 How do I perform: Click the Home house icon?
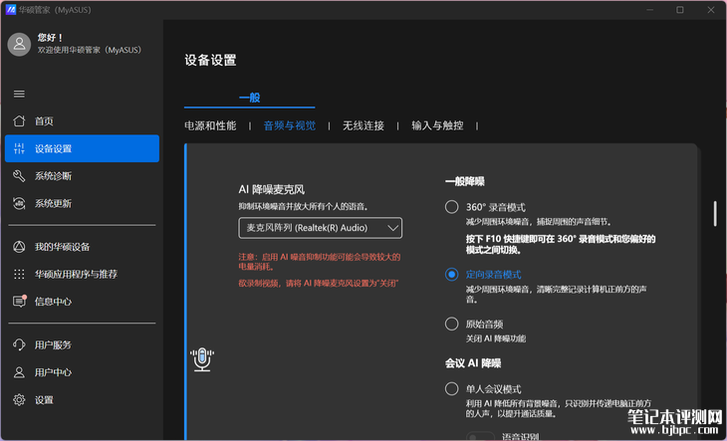(19, 120)
